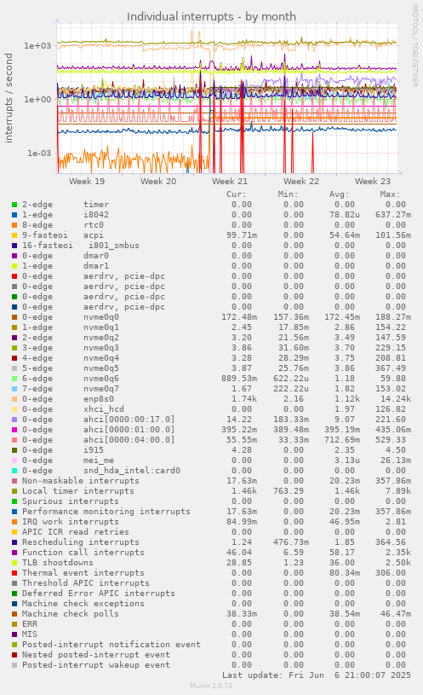Click the Week 23 x-axis label
This screenshot has width=423, height=695.
373,182
